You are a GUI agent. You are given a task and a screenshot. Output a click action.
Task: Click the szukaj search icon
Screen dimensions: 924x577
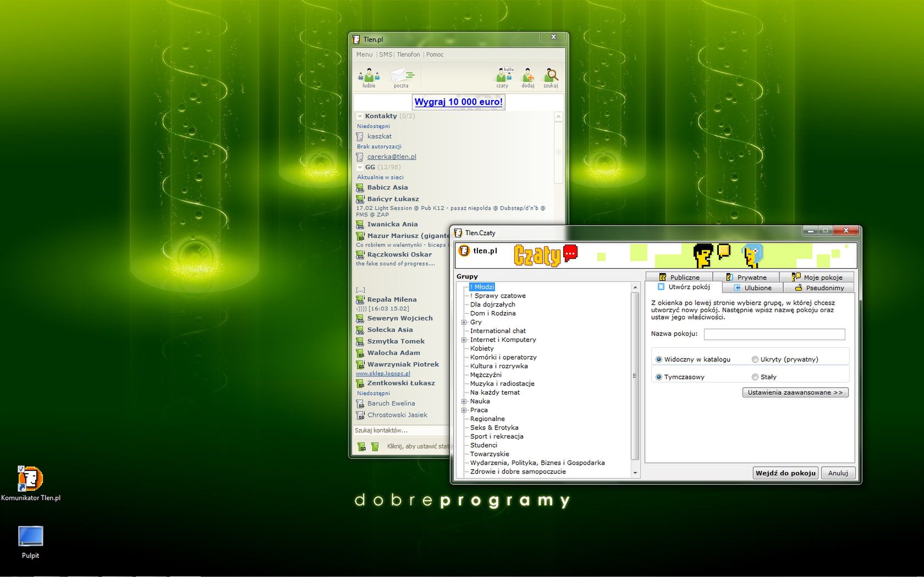click(551, 77)
